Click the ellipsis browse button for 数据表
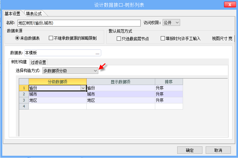The width and height of the screenshot is (238, 158). click(x=97, y=53)
